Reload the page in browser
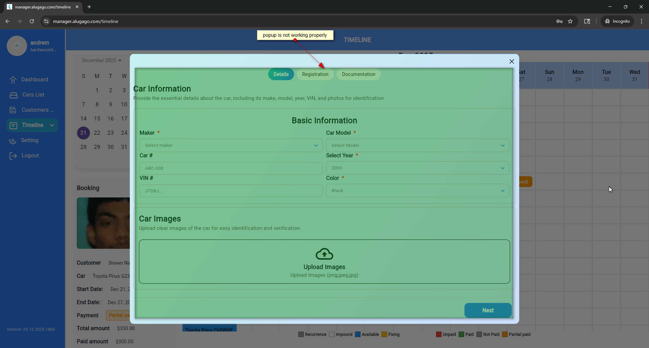 tap(32, 21)
